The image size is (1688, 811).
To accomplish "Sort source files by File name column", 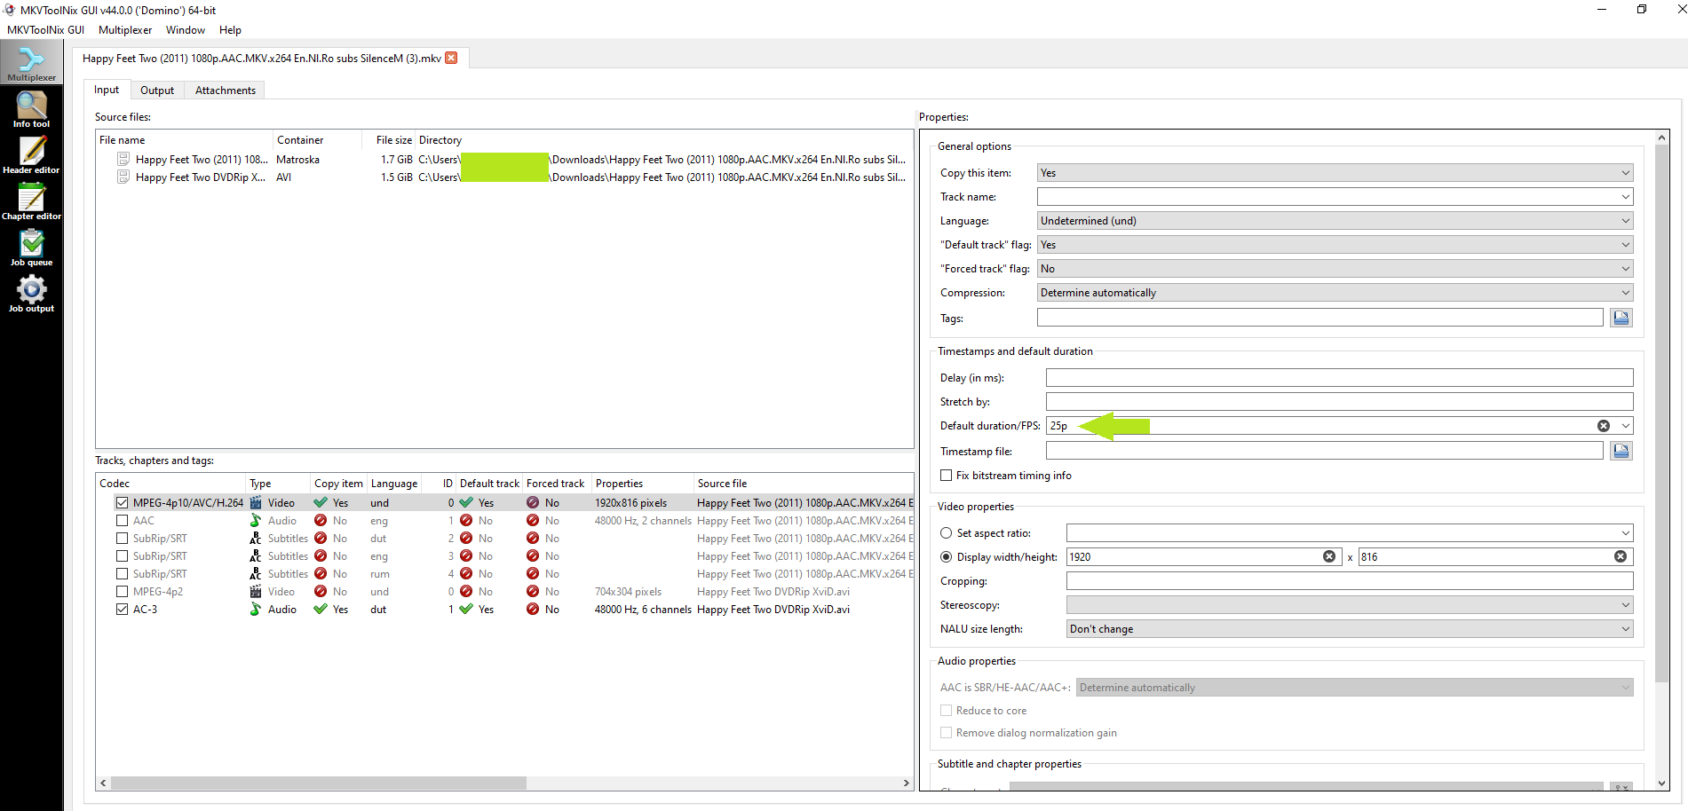I will tap(185, 140).
